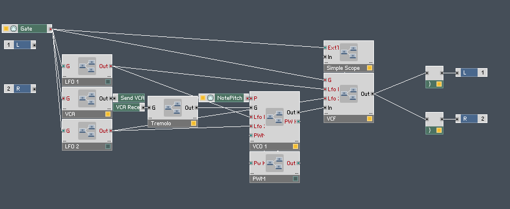Click the Simple Scope title label

343,68
